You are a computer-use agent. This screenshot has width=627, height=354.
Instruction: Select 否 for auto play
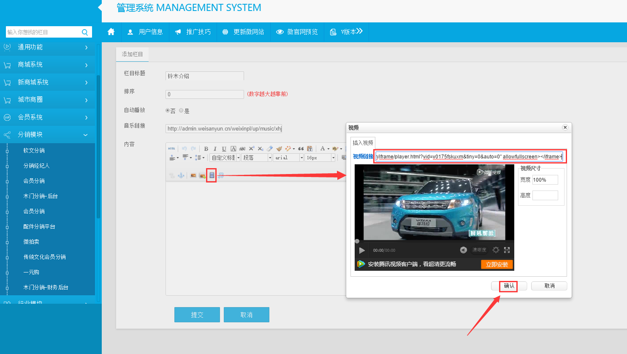pyautogui.click(x=168, y=111)
